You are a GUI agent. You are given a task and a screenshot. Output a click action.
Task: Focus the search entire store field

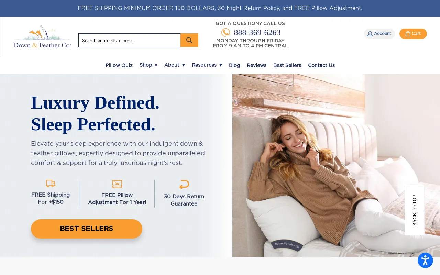point(130,40)
